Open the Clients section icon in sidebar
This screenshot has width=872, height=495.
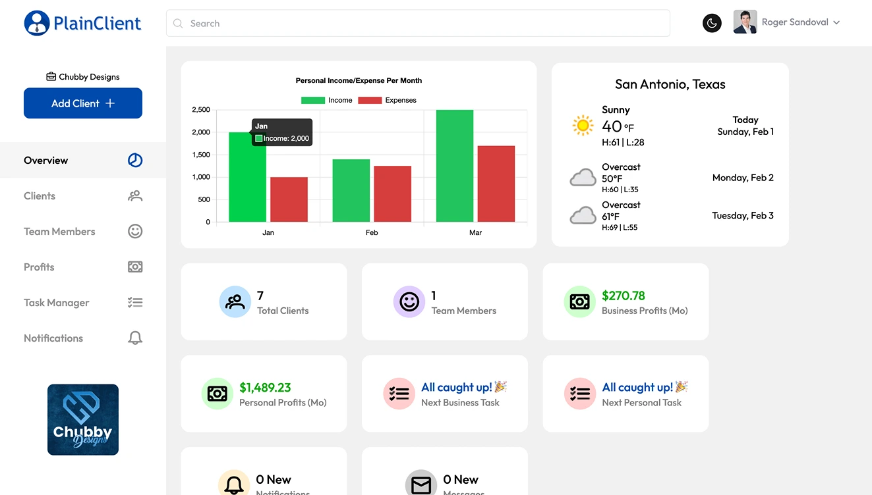[135, 195]
